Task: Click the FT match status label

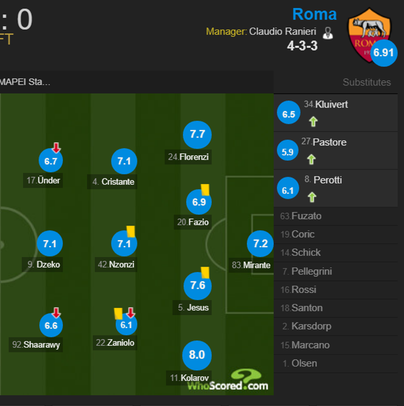Action: 6,39
